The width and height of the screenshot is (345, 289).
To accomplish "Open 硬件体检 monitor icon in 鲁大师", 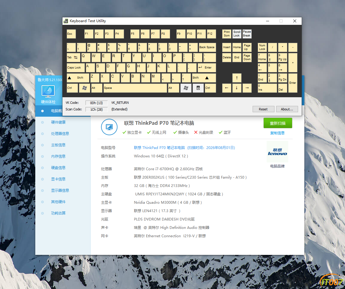I will [x=48, y=91].
